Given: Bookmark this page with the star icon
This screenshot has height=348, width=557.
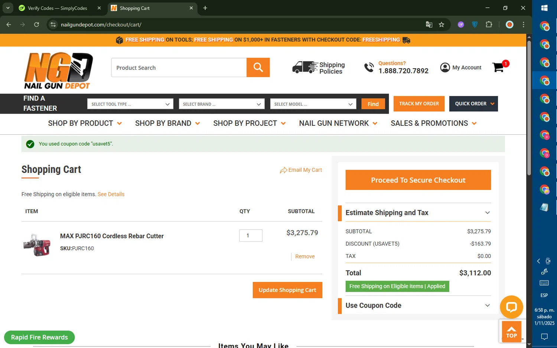Looking at the screenshot, I should pos(442,24).
